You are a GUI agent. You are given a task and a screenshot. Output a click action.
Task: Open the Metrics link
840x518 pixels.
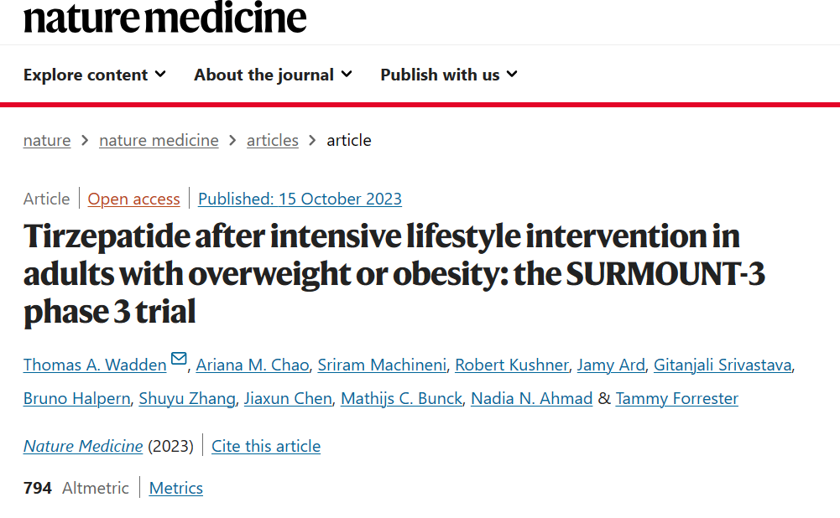tap(175, 488)
